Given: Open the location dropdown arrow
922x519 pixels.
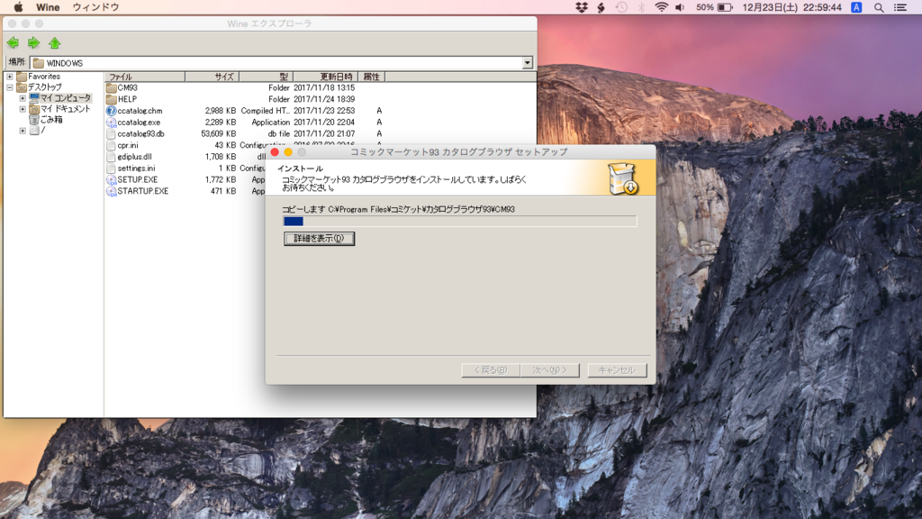Looking at the screenshot, I should click(x=527, y=63).
